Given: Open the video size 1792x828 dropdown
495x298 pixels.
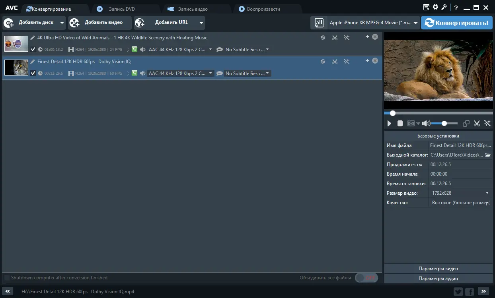Looking at the screenshot, I should point(460,193).
